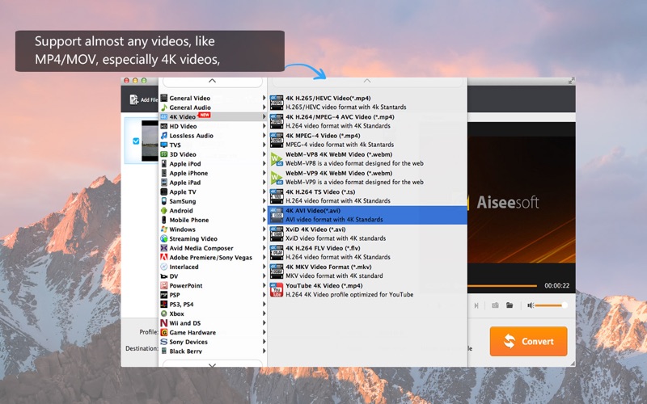
Task: Click the Avid Media Composer icon
Action: 164,248
